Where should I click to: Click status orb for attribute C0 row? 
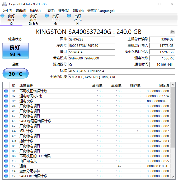pyautogui.click(x=6, y=161)
